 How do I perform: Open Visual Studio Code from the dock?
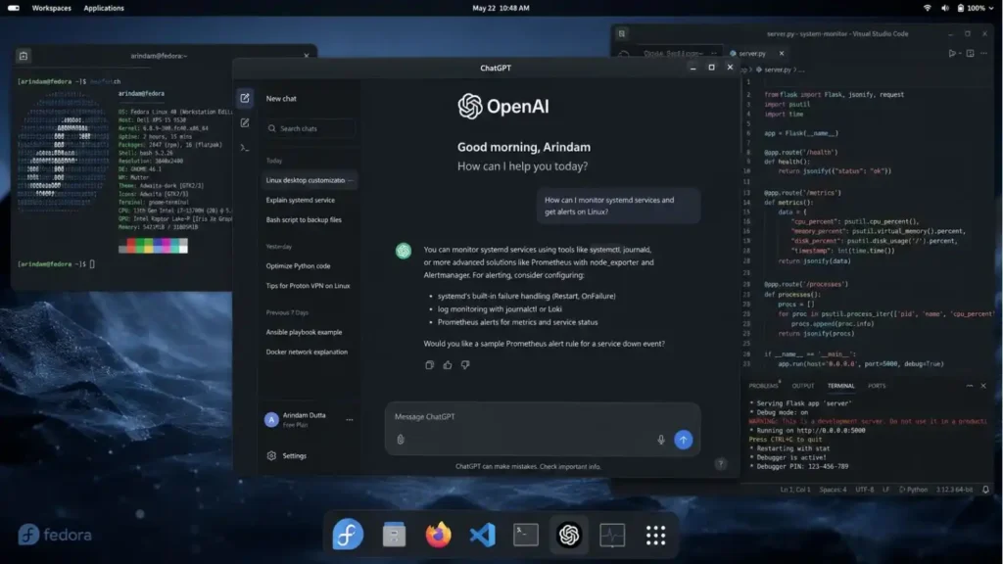482,535
